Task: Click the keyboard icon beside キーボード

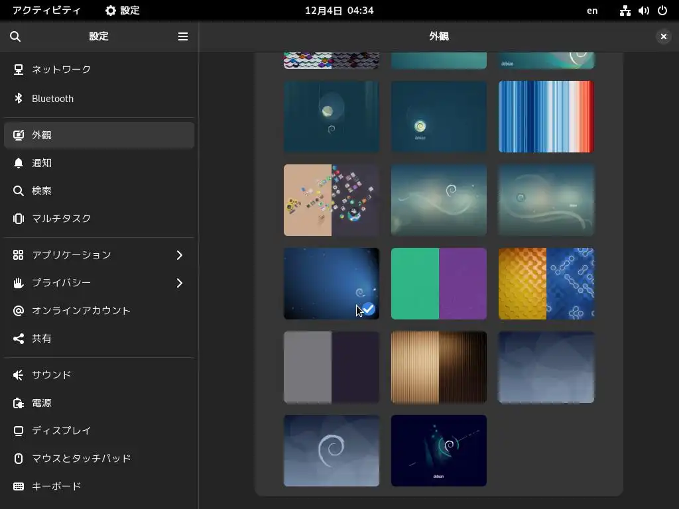Action: (18, 486)
